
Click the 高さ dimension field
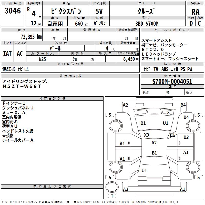pos(194,92)
